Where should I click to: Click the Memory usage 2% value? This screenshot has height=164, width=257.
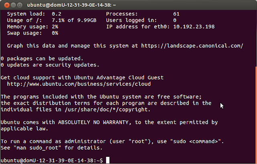[55, 26]
